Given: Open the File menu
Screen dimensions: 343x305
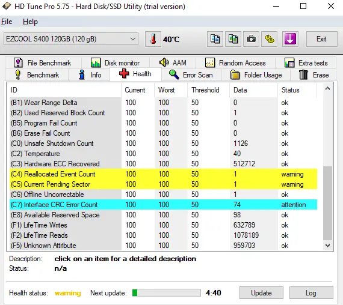Looking at the screenshot, I should (x=7, y=22).
